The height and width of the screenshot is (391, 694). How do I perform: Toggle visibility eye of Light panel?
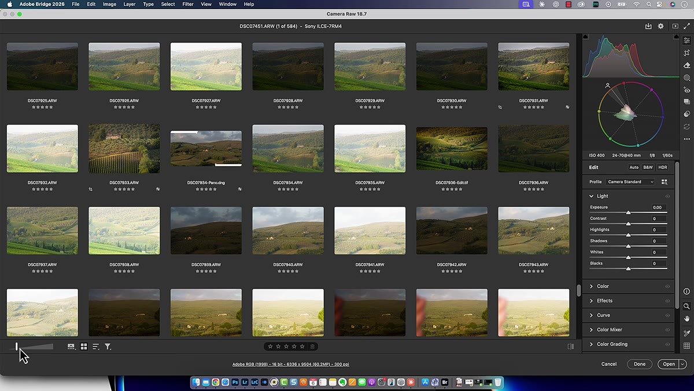[667, 196]
